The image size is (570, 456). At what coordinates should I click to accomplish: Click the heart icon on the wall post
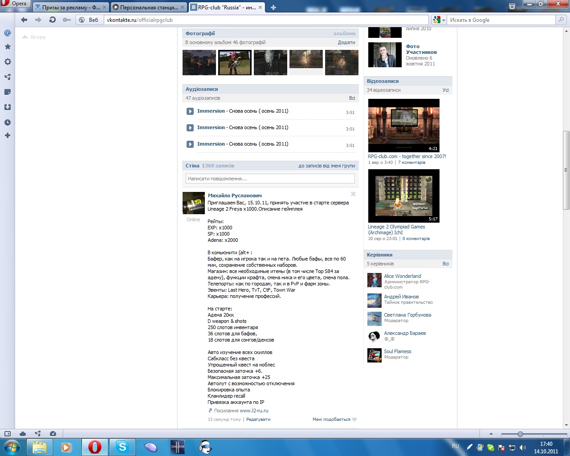point(354,419)
